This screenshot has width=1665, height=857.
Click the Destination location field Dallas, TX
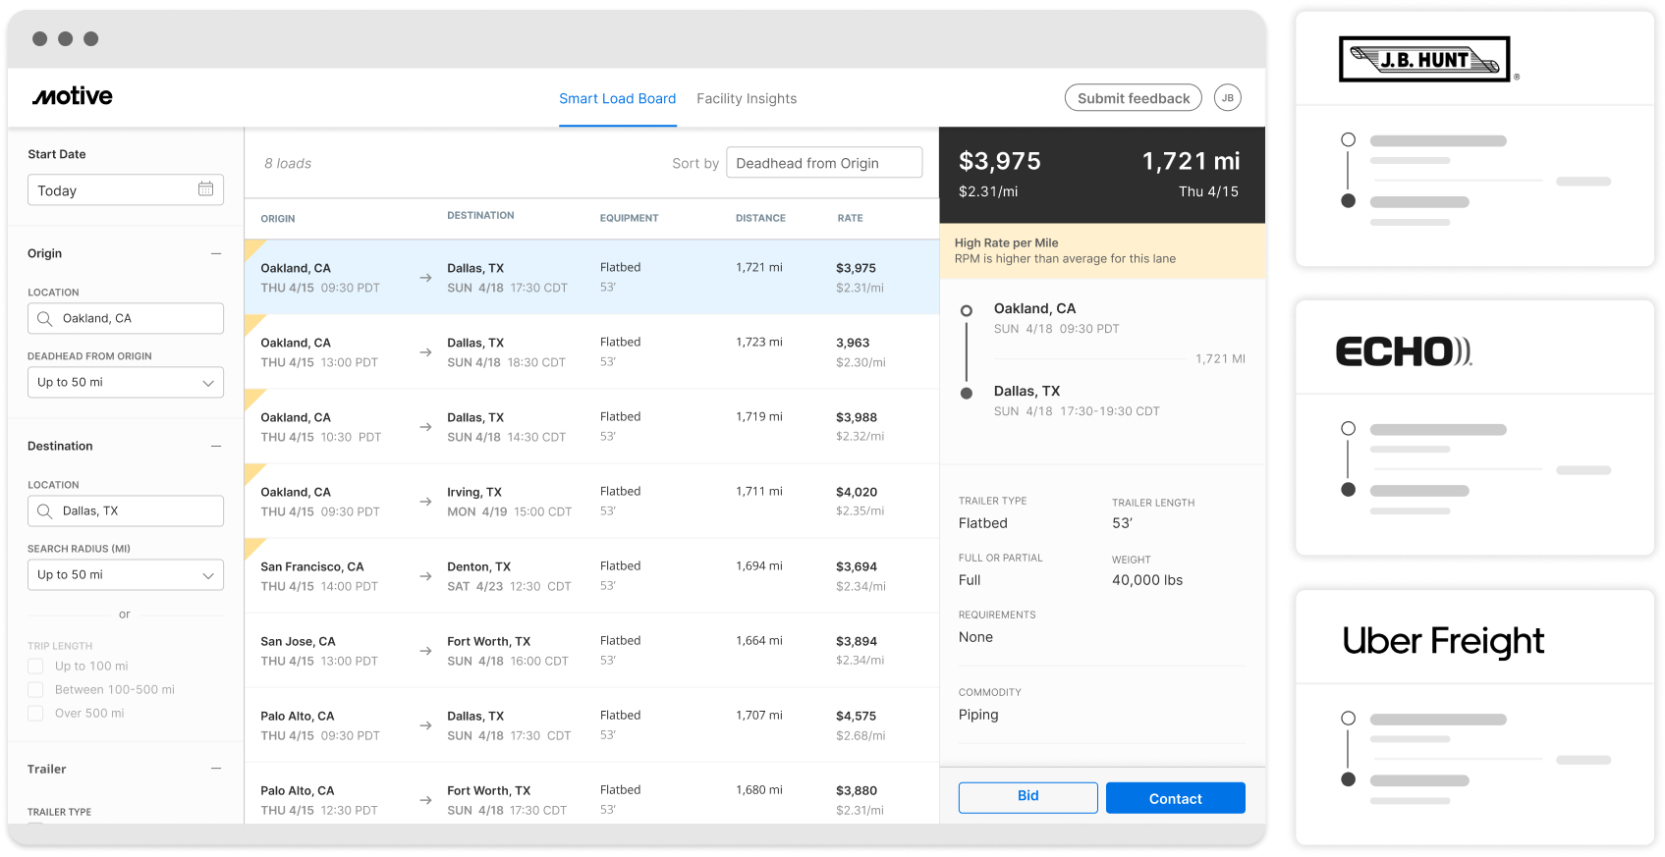(126, 510)
